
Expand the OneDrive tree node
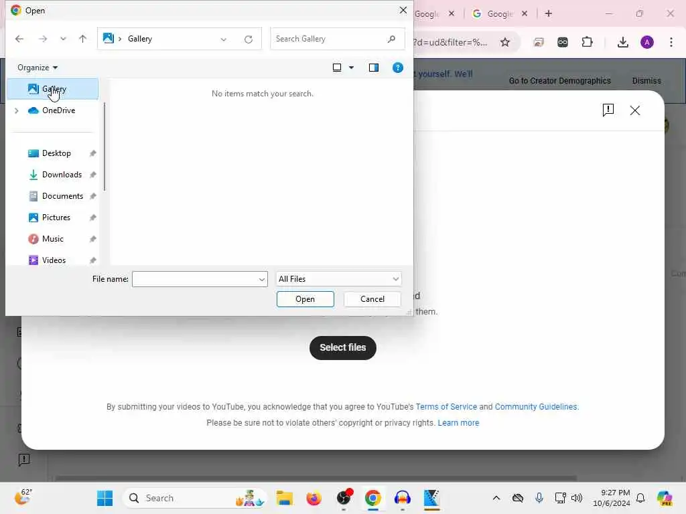coord(17,110)
